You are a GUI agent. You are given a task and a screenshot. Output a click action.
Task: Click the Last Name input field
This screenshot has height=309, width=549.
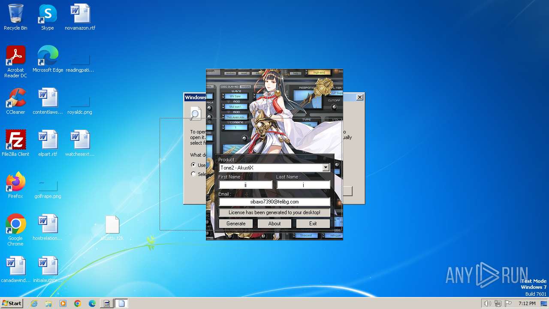pyautogui.click(x=303, y=185)
